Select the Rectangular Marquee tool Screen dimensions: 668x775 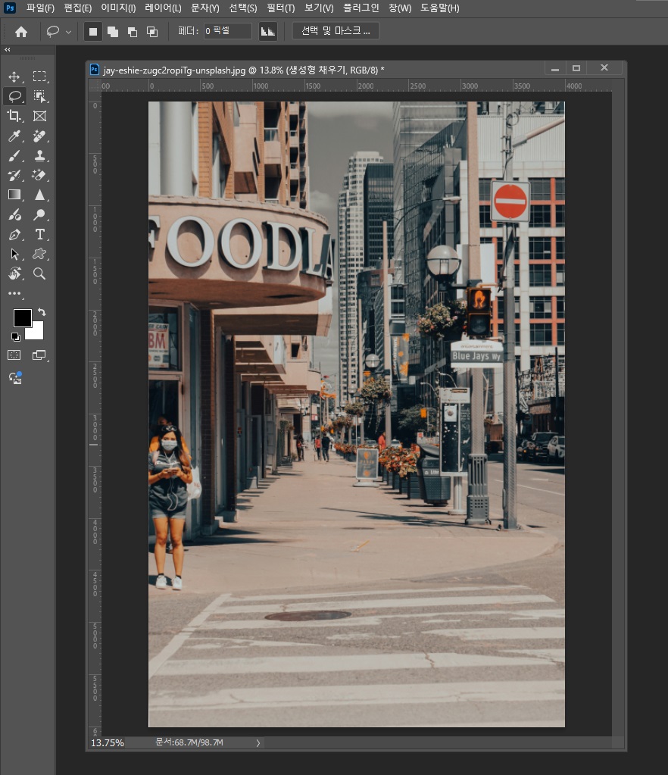pos(39,76)
